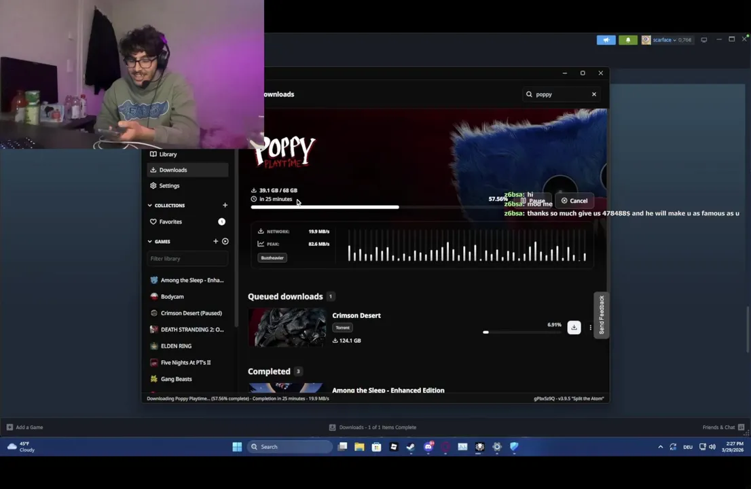Click the Crimson Desert title in queue
The height and width of the screenshot is (489, 751).
tap(356, 316)
